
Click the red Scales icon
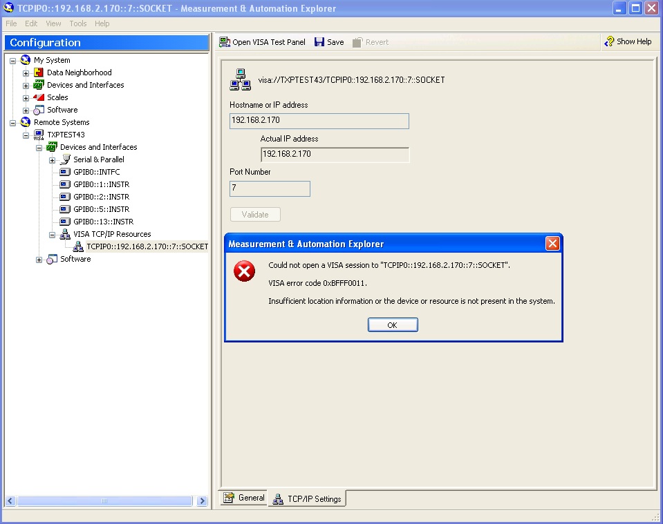tap(39, 97)
